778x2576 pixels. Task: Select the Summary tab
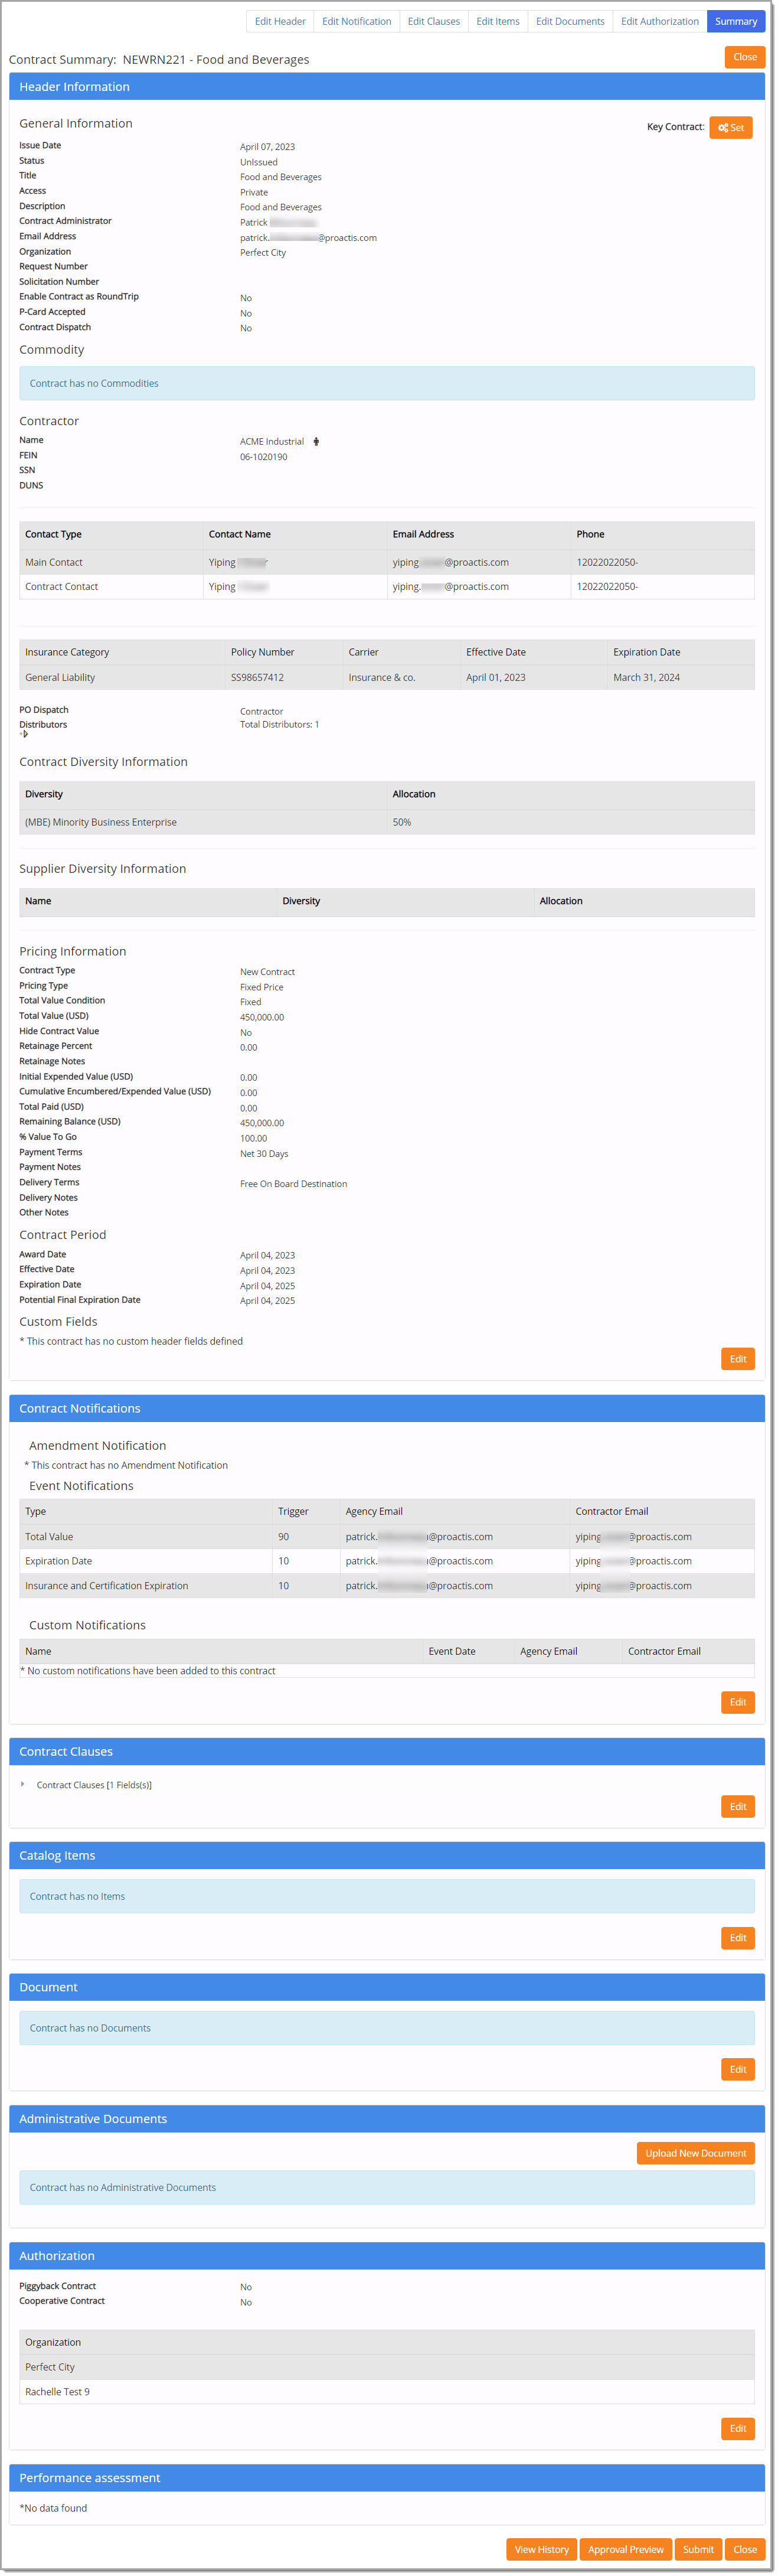tap(735, 21)
